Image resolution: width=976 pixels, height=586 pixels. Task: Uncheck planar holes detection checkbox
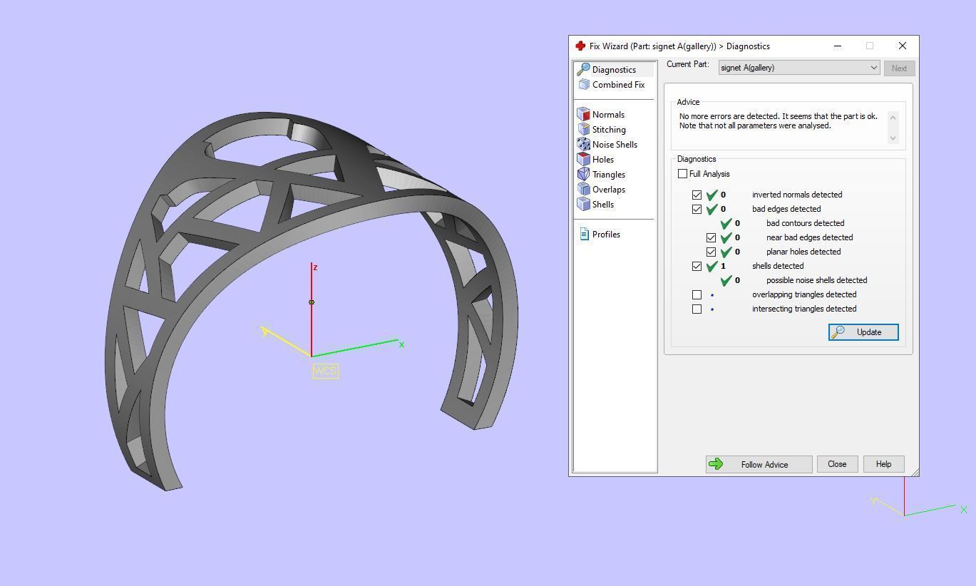click(711, 252)
